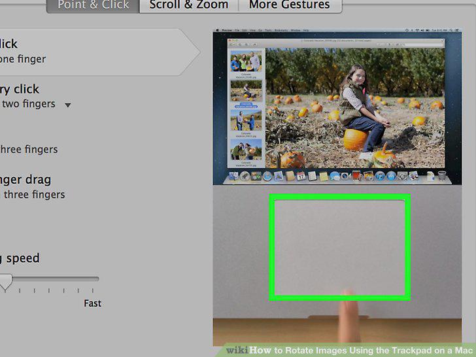This screenshot has height=357, width=476.
Task: Click the gesture demo preview video
Action: click(x=337, y=187)
